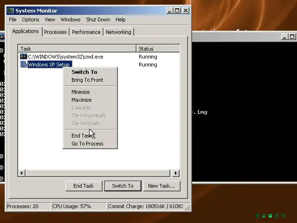This screenshot has height=223, width=297.
Task: Open the Shut Down menu
Action: pos(98,20)
